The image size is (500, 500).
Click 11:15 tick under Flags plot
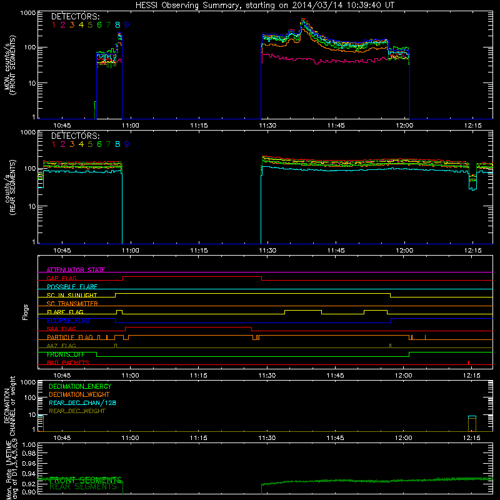[x=199, y=376]
